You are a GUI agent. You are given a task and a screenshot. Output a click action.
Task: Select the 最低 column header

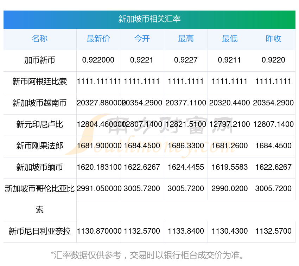pyautogui.click(x=229, y=39)
